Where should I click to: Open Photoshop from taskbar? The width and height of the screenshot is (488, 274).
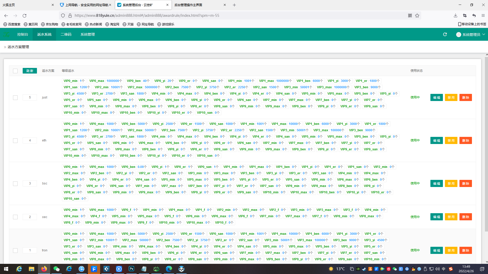(131, 269)
